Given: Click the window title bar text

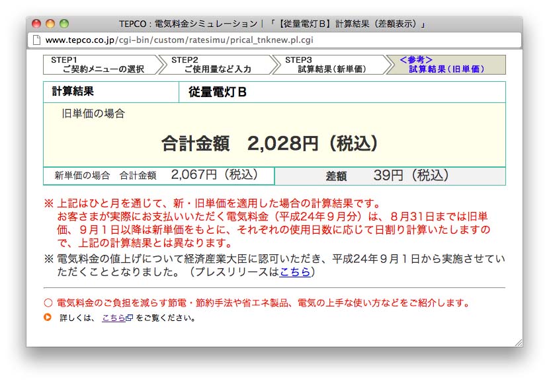Looking at the screenshot, I should pyautogui.click(x=272, y=24).
